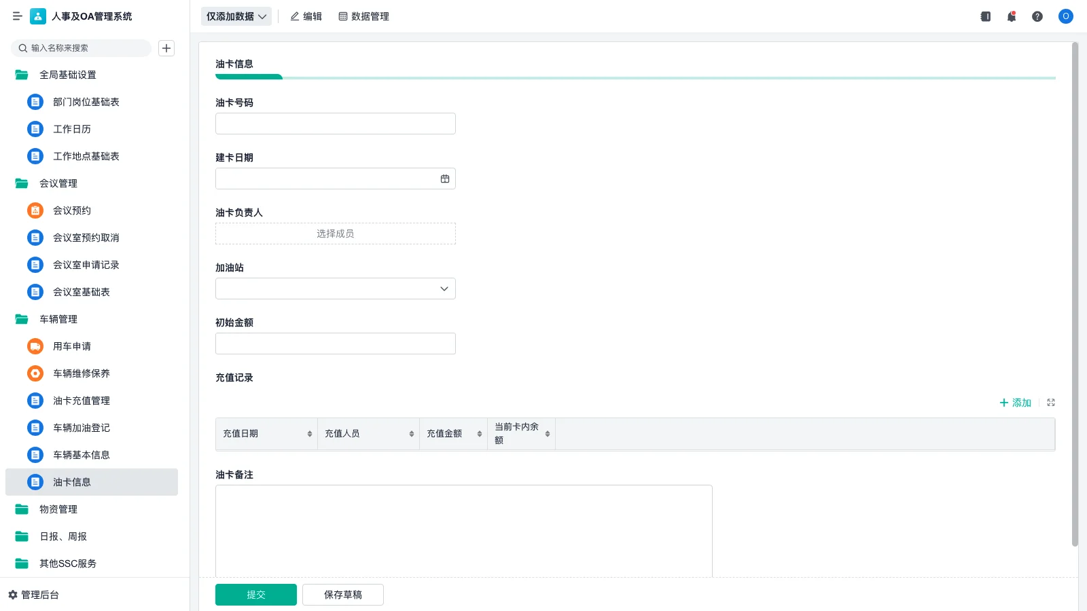Select the 油卡信息 entry in sidebar
Screen dimensions: 1087x611
[x=92, y=482]
